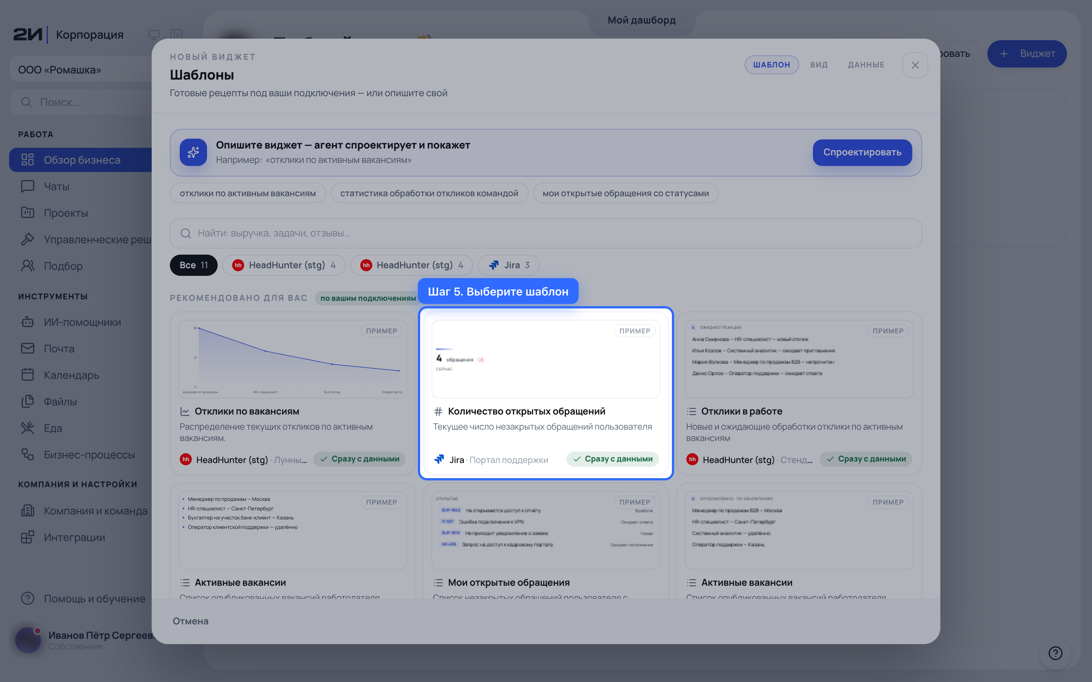Collapse sidebar with panel icon
The width and height of the screenshot is (1092, 682).
[x=176, y=35]
